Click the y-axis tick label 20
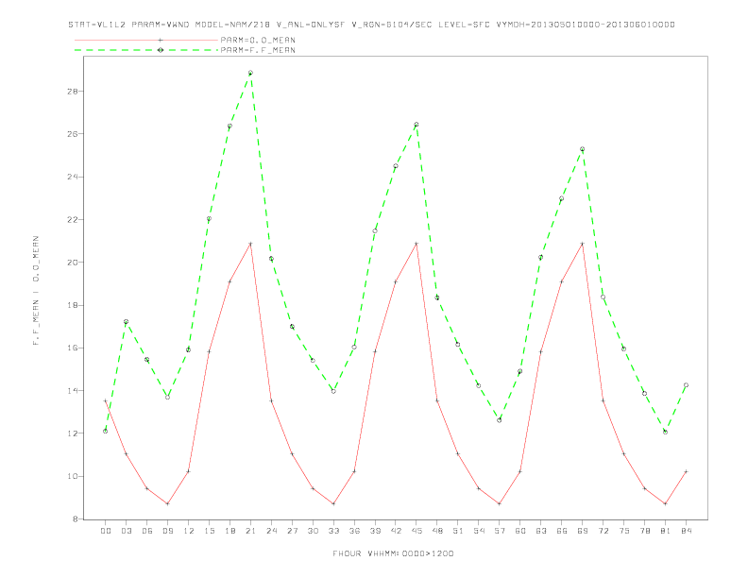 (x=73, y=263)
